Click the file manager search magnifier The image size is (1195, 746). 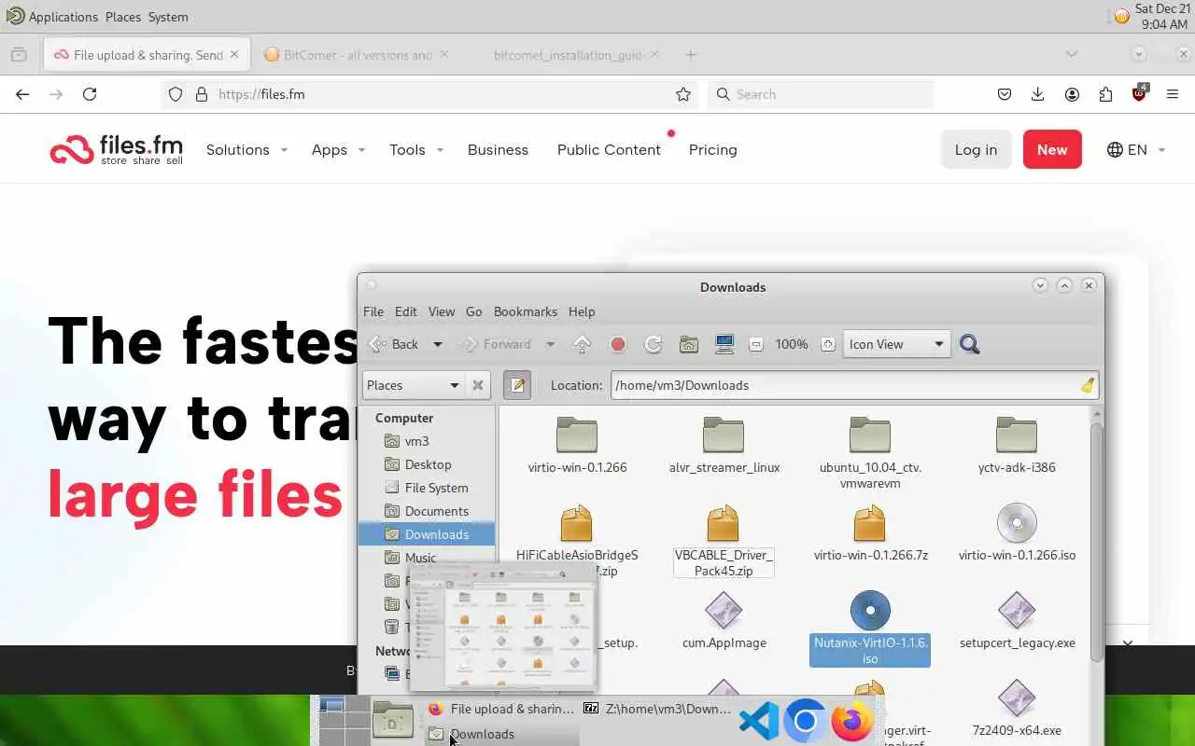[969, 344]
